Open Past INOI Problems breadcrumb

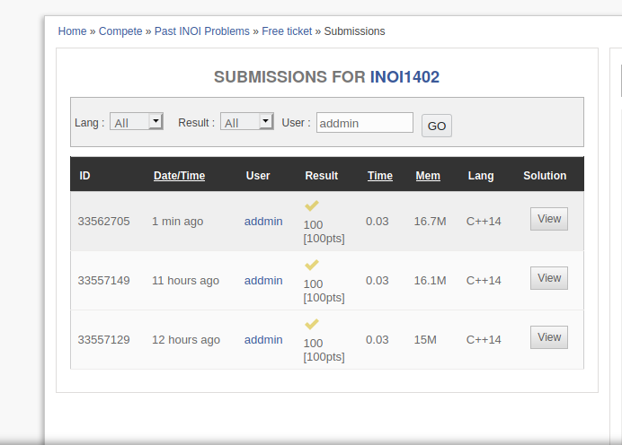click(x=202, y=31)
